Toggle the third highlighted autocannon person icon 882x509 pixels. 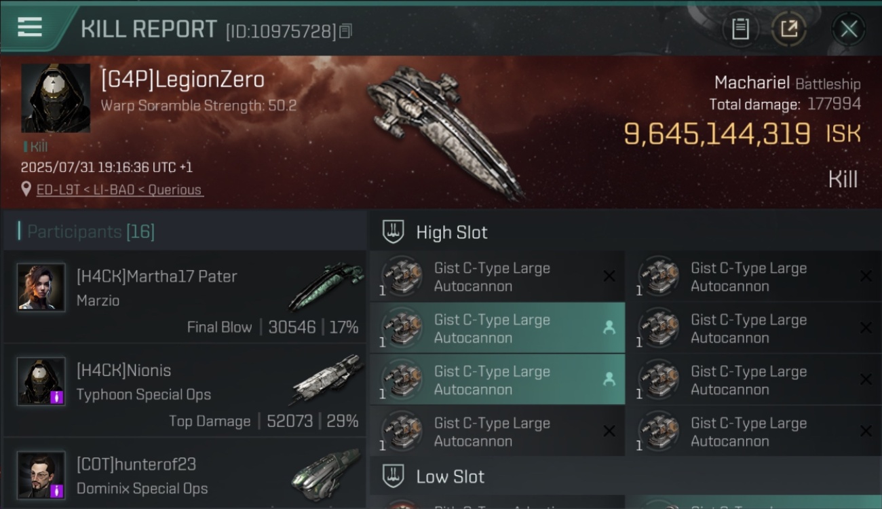[x=609, y=379]
